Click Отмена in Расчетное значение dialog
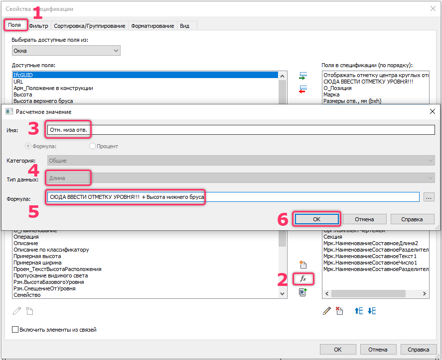Screen dimensions: 442x360 364,219
